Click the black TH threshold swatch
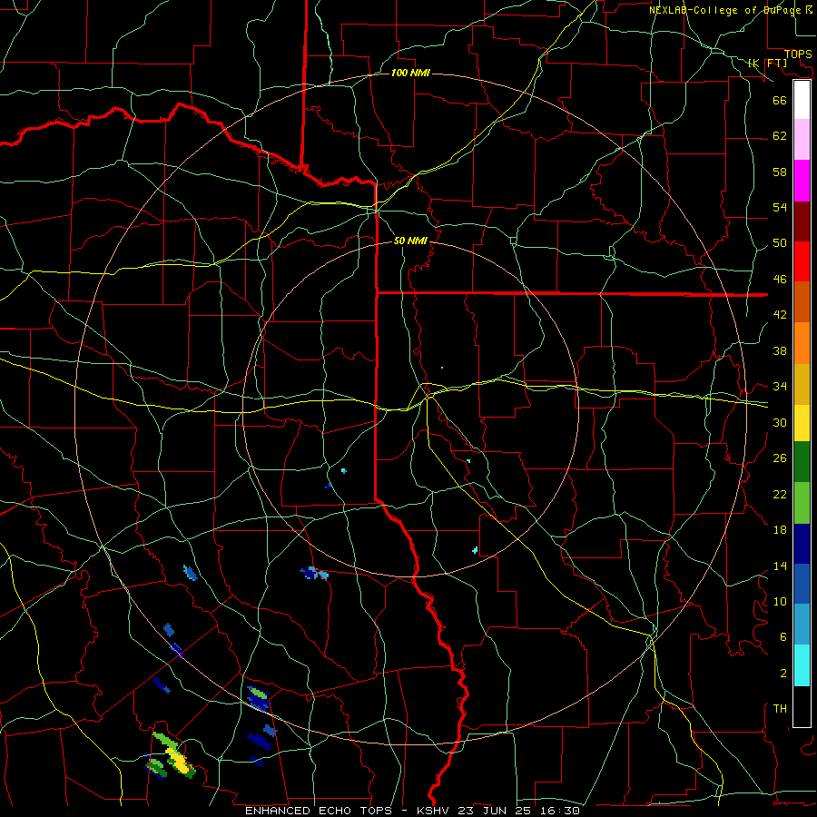The width and height of the screenshot is (817, 817). (802, 706)
